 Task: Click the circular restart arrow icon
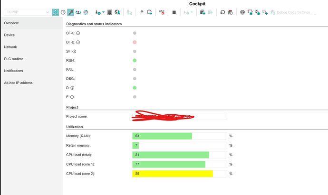pyautogui.click(x=222, y=12)
